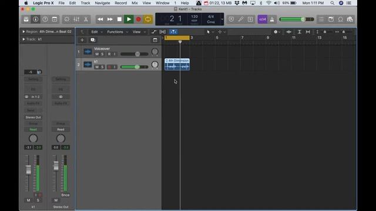Toggle the Metronome click button
376x211 pixels.
[x=272, y=19]
